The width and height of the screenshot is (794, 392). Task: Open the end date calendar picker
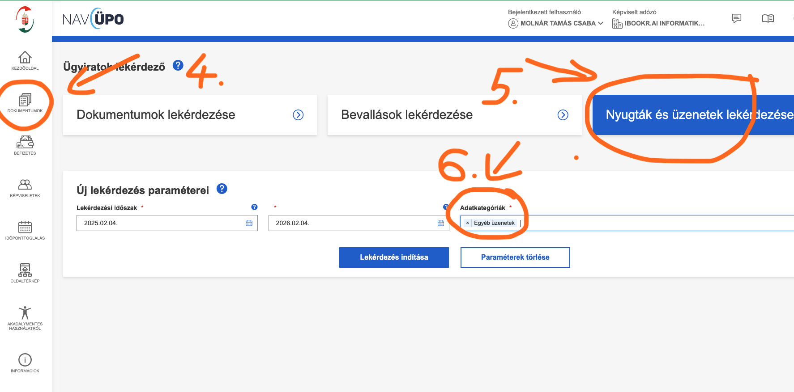coord(440,223)
